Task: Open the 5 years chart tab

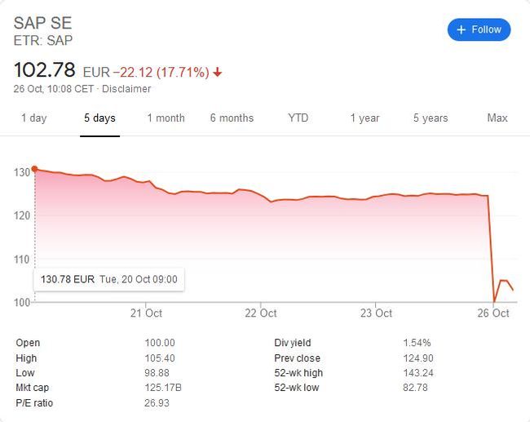Action: tap(431, 118)
